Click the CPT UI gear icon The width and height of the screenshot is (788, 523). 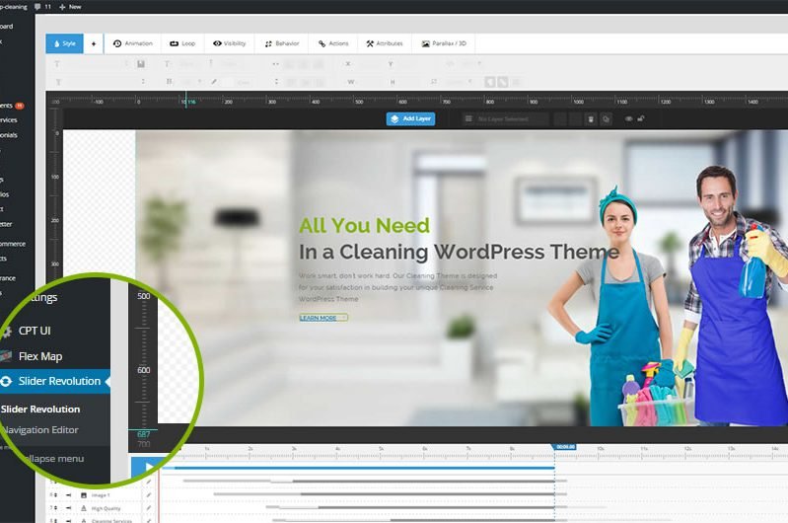pos(6,332)
